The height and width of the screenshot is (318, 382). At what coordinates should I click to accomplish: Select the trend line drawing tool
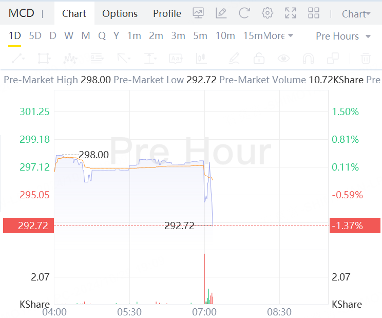(17, 58)
